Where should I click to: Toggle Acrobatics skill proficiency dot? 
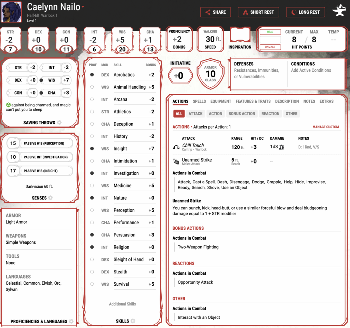(x=92, y=75)
